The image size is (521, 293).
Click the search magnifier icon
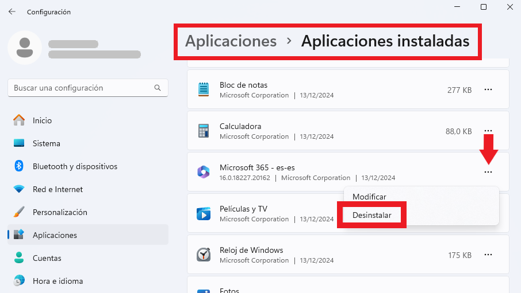pos(158,88)
